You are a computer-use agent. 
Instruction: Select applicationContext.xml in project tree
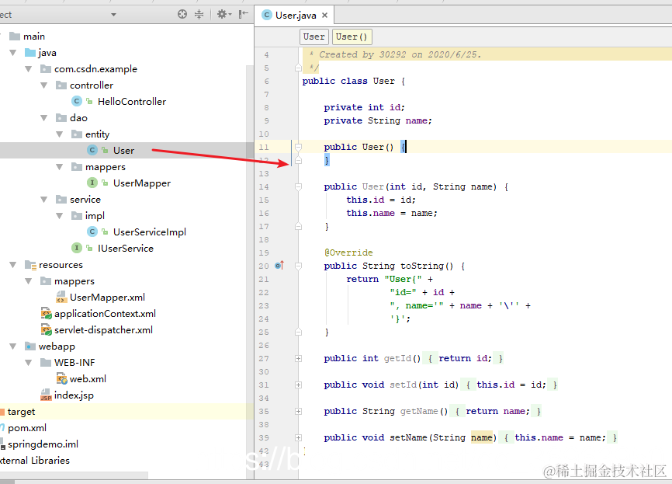click(105, 314)
